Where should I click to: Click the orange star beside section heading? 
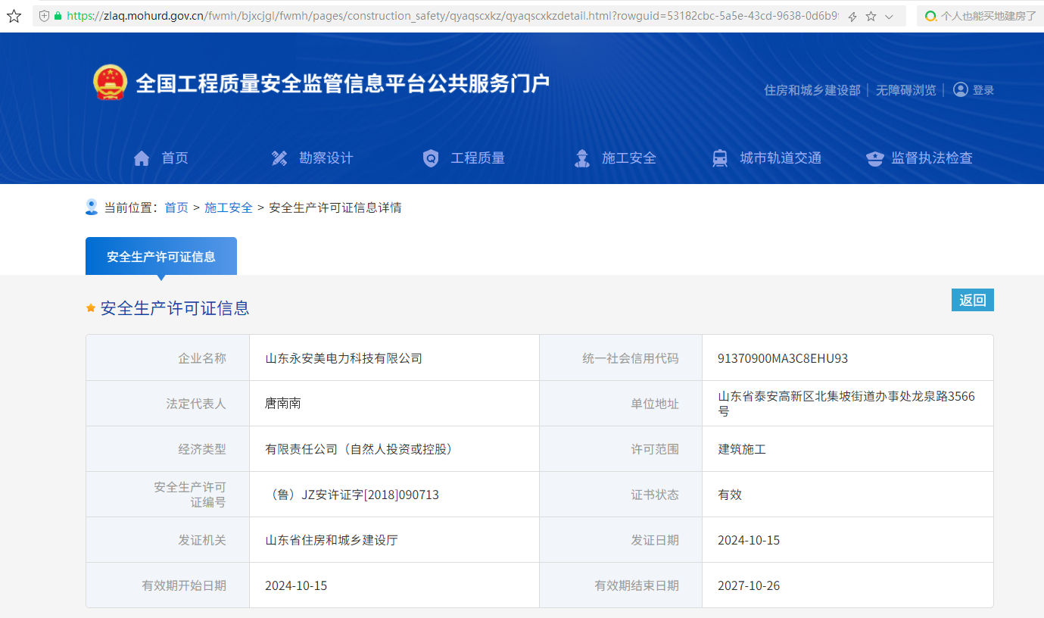pos(91,308)
